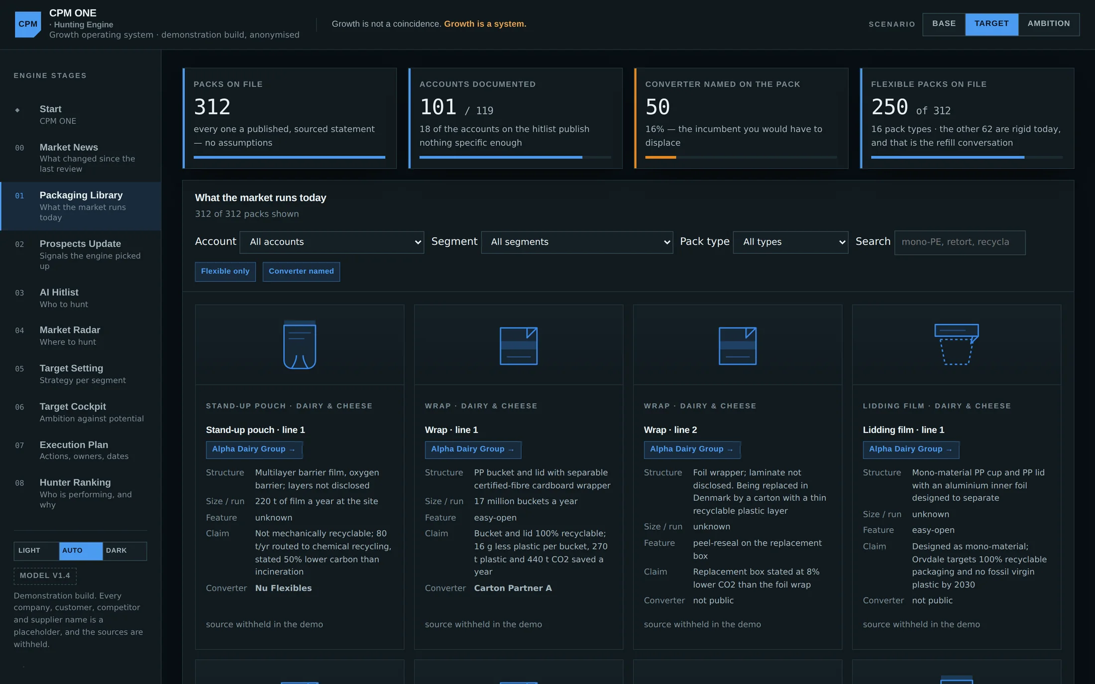The image size is (1095, 684).
Task: Click the MODEL V1.4 badge
Action: click(x=45, y=576)
